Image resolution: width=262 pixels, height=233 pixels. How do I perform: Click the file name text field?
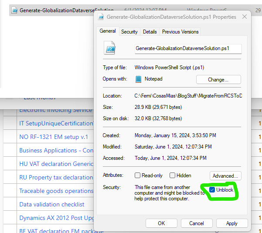pyautogui.click(x=188, y=48)
